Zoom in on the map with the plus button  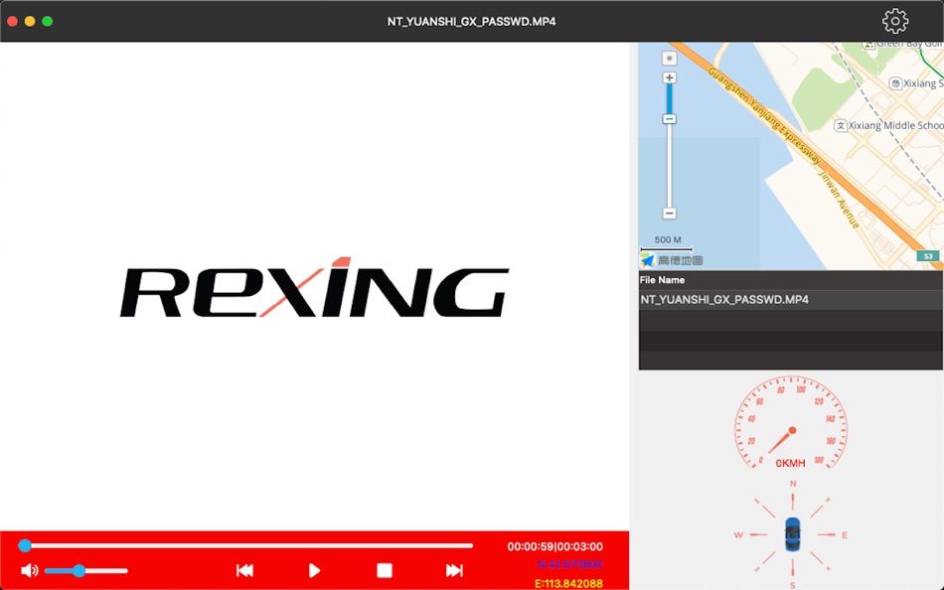click(669, 77)
